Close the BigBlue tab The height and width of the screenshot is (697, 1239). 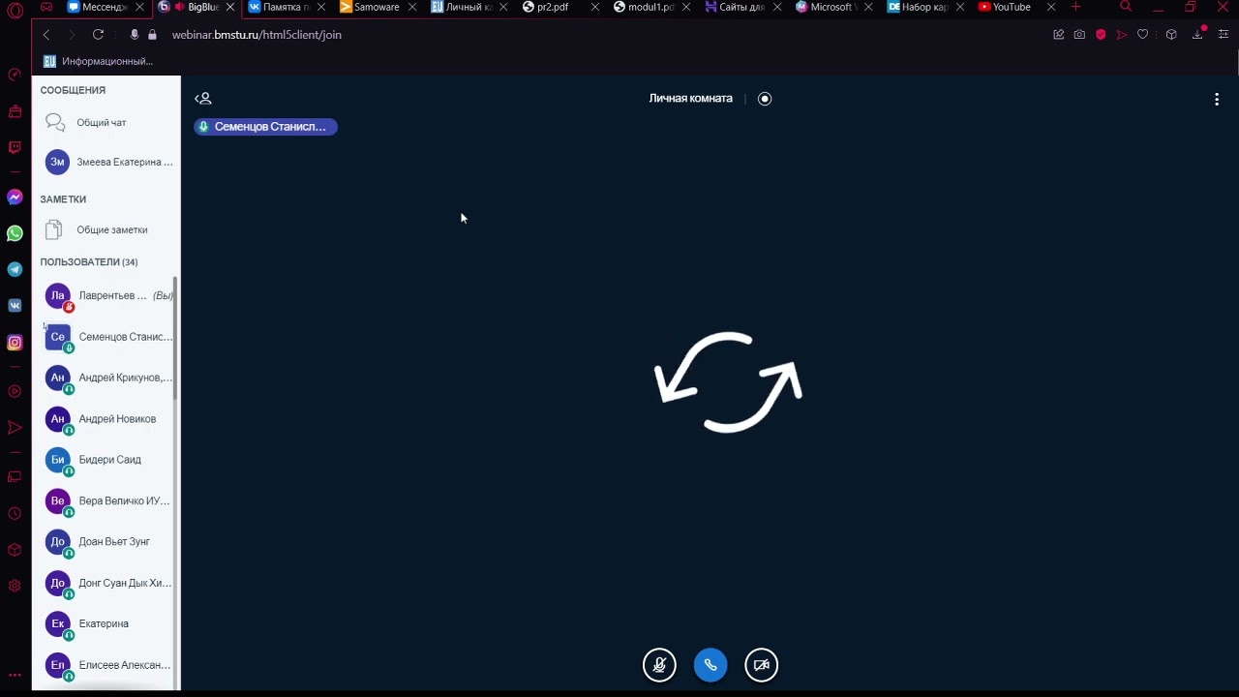tap(229, 7)
